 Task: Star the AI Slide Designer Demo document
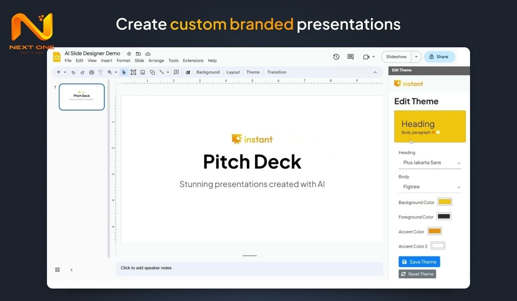coord(129,54)
